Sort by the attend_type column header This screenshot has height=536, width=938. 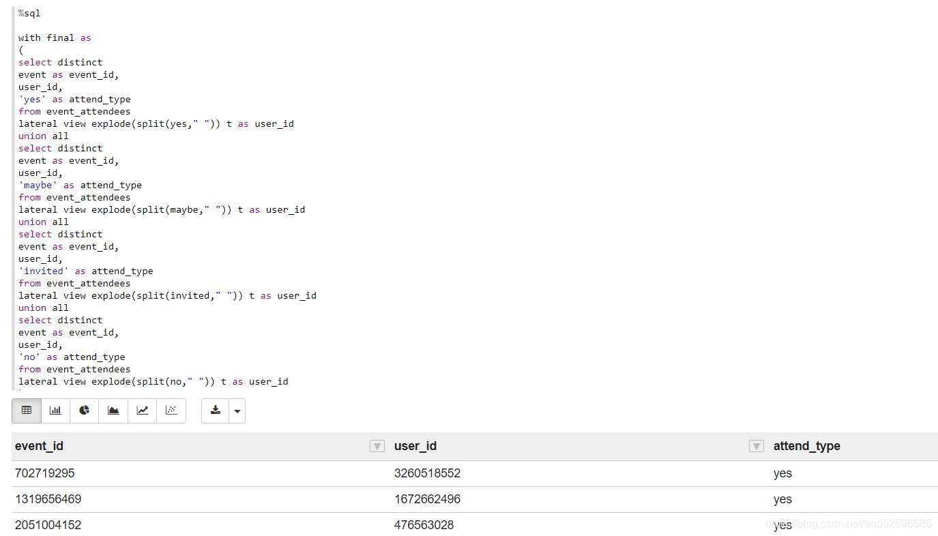click(807, 446)
